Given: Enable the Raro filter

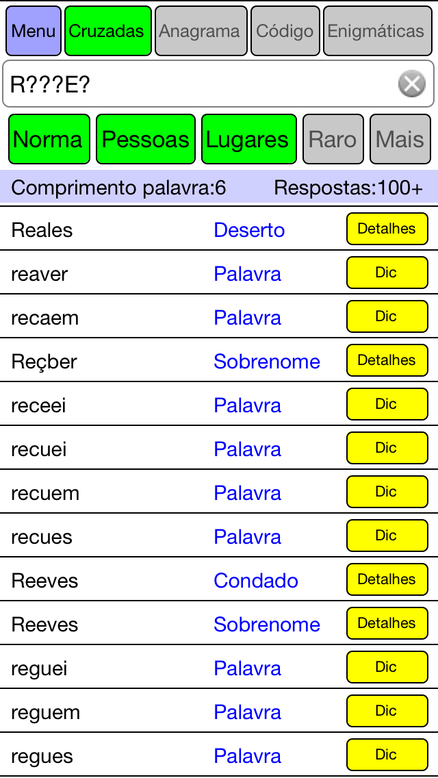Looking at the screenshot, I should coord(333,139).
